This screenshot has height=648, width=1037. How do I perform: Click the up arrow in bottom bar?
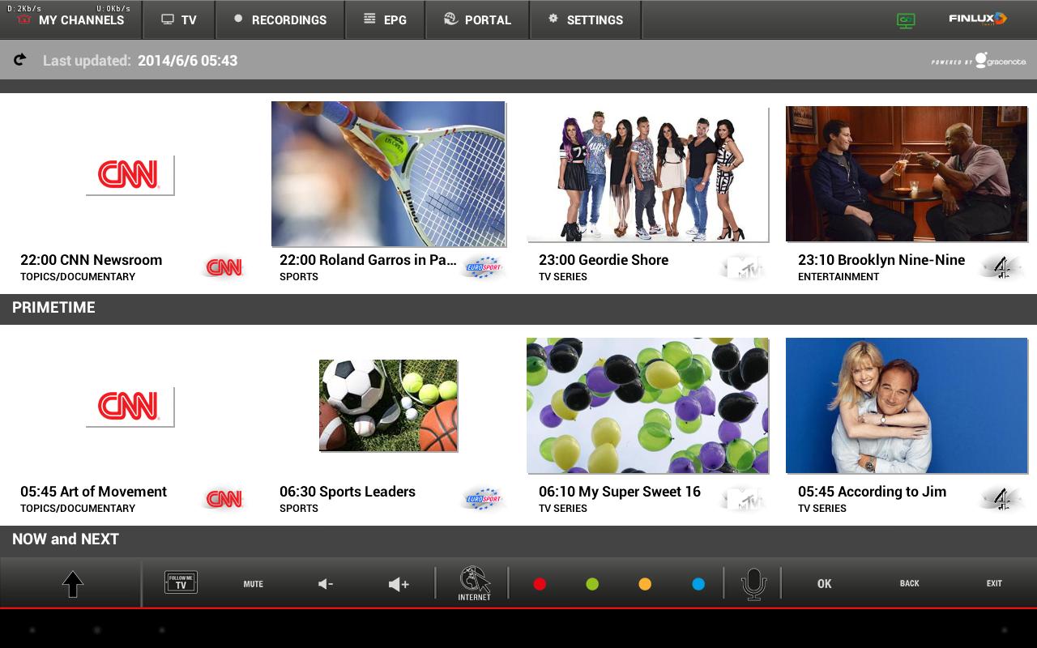pos(73,584)
